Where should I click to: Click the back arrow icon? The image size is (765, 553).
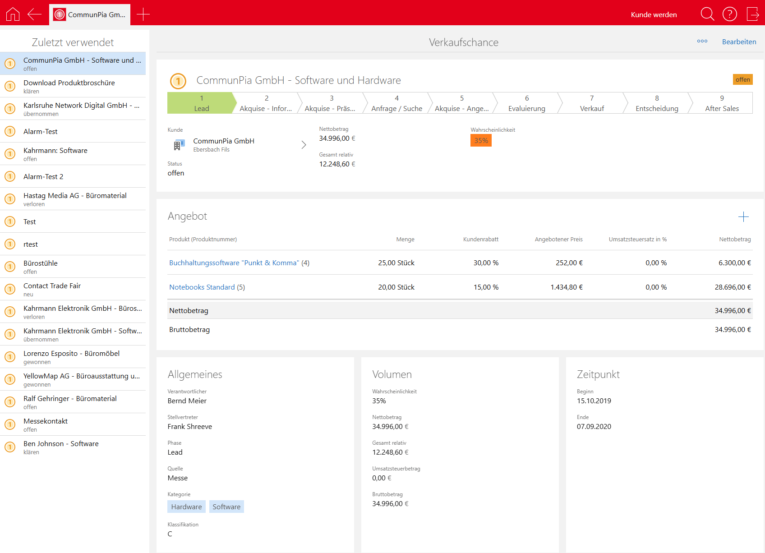pos(35,14)
